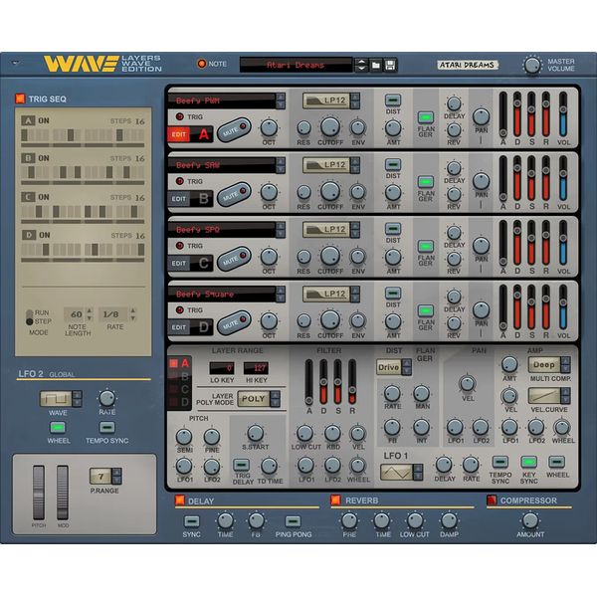Change Beefy PWM sample with arrows
The height and width of the screenshot is (597, 597).
tap(281, 100)
